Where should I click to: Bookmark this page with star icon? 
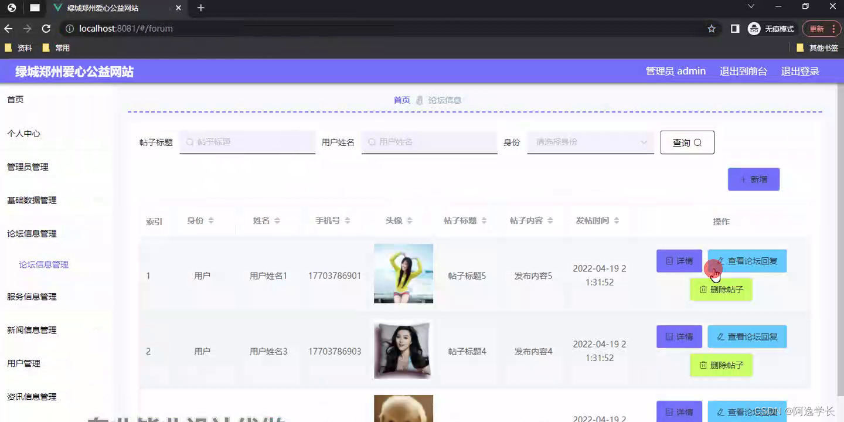pos(712,28)
